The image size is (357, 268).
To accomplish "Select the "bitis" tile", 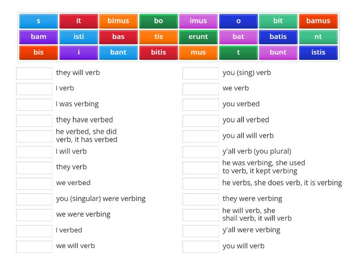I will pyautogui.click(x=158, y=53).
